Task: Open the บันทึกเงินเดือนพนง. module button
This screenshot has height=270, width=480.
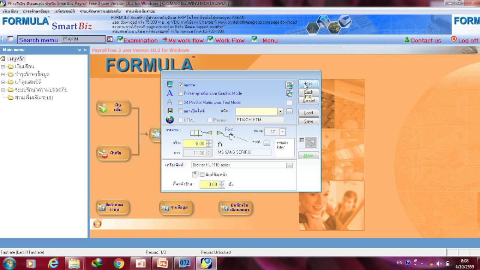Action: [235, 207]
